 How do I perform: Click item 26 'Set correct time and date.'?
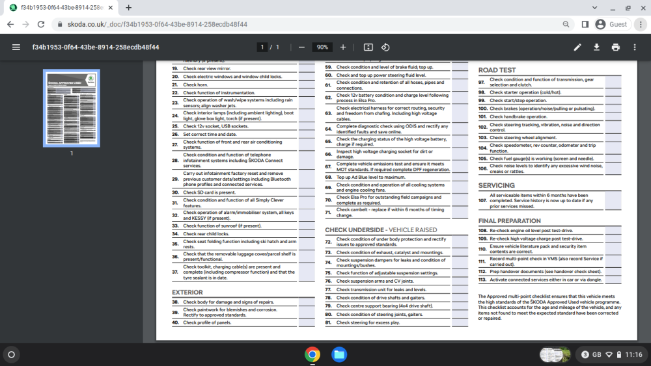pos(210,134)
